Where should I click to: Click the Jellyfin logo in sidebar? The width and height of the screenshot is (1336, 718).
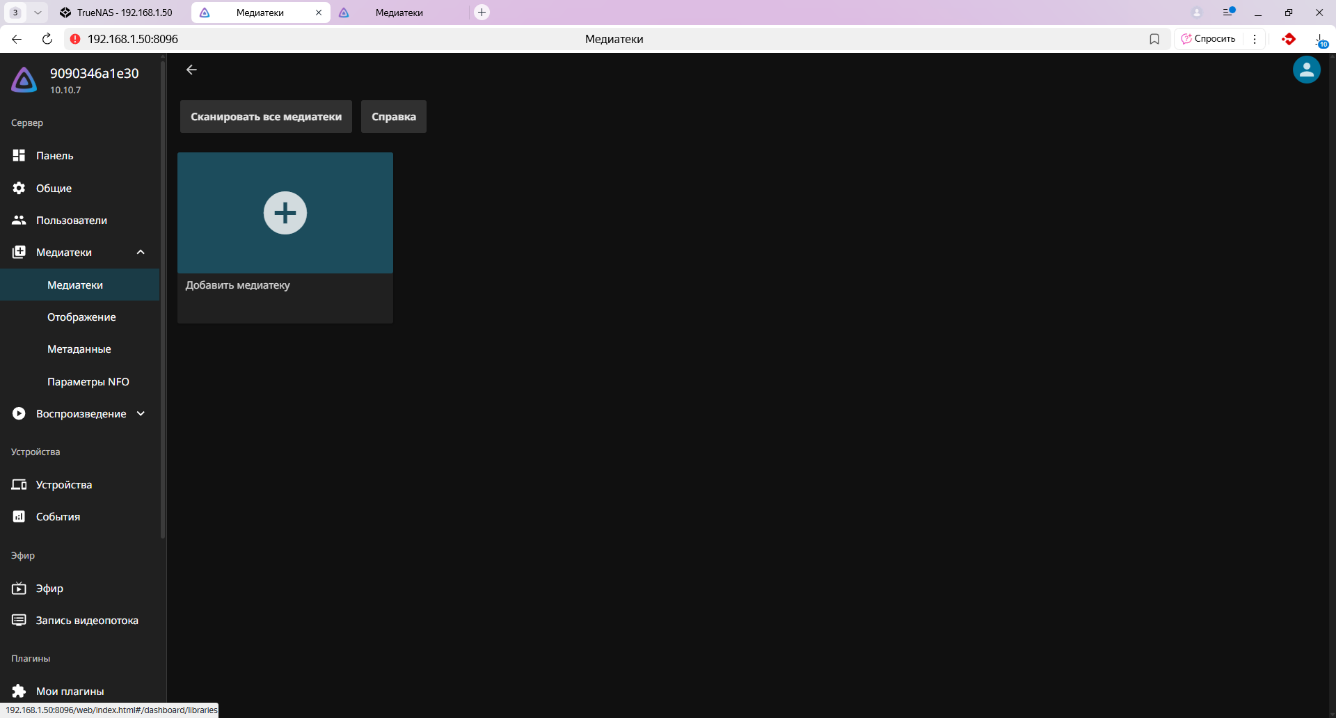[x=24, y=80]
